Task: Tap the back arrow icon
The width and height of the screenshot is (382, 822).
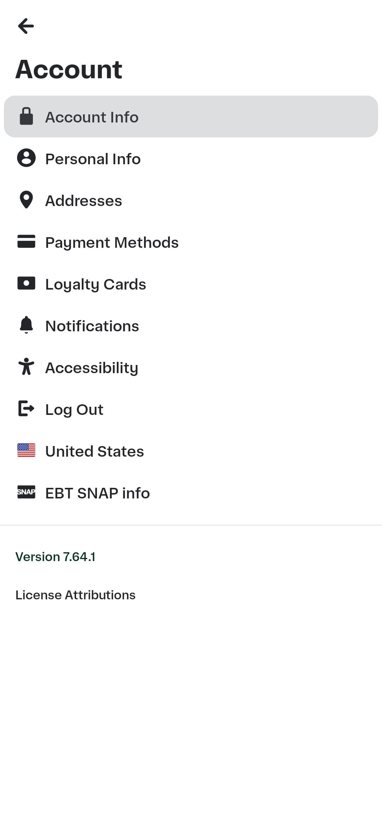Action: pos(26,26)
